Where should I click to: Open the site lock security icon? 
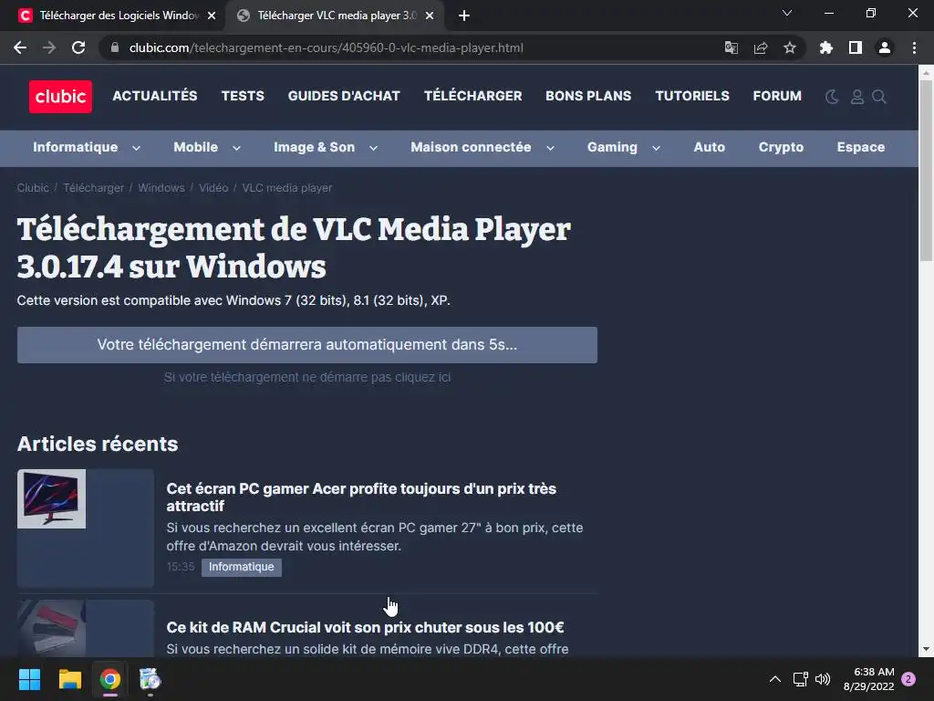115,47
